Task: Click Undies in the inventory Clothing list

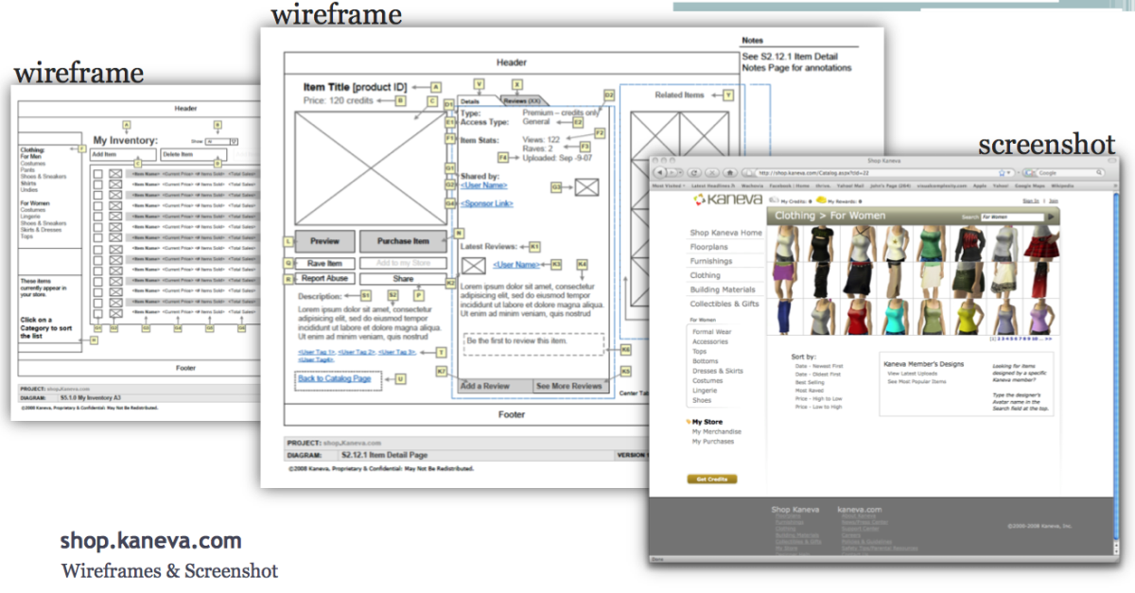Action: (x=29, y=190)
